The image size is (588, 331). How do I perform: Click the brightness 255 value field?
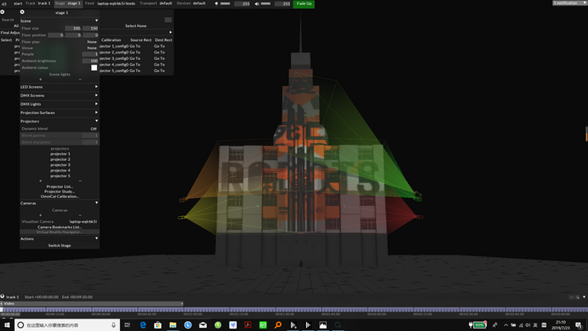click(242, 4)
